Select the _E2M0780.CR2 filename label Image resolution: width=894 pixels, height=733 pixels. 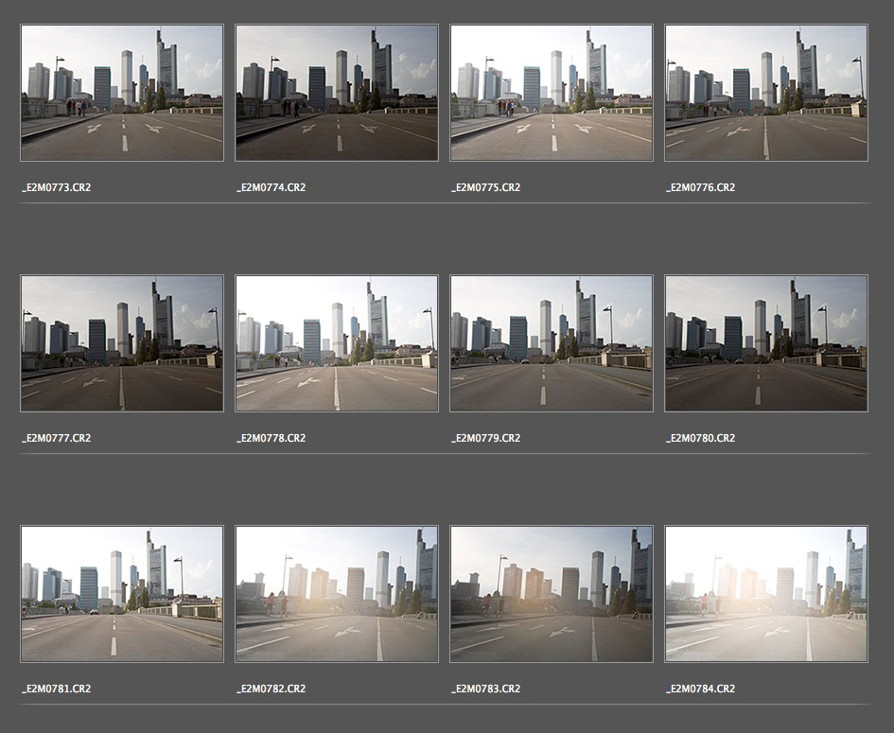[700, 438]
